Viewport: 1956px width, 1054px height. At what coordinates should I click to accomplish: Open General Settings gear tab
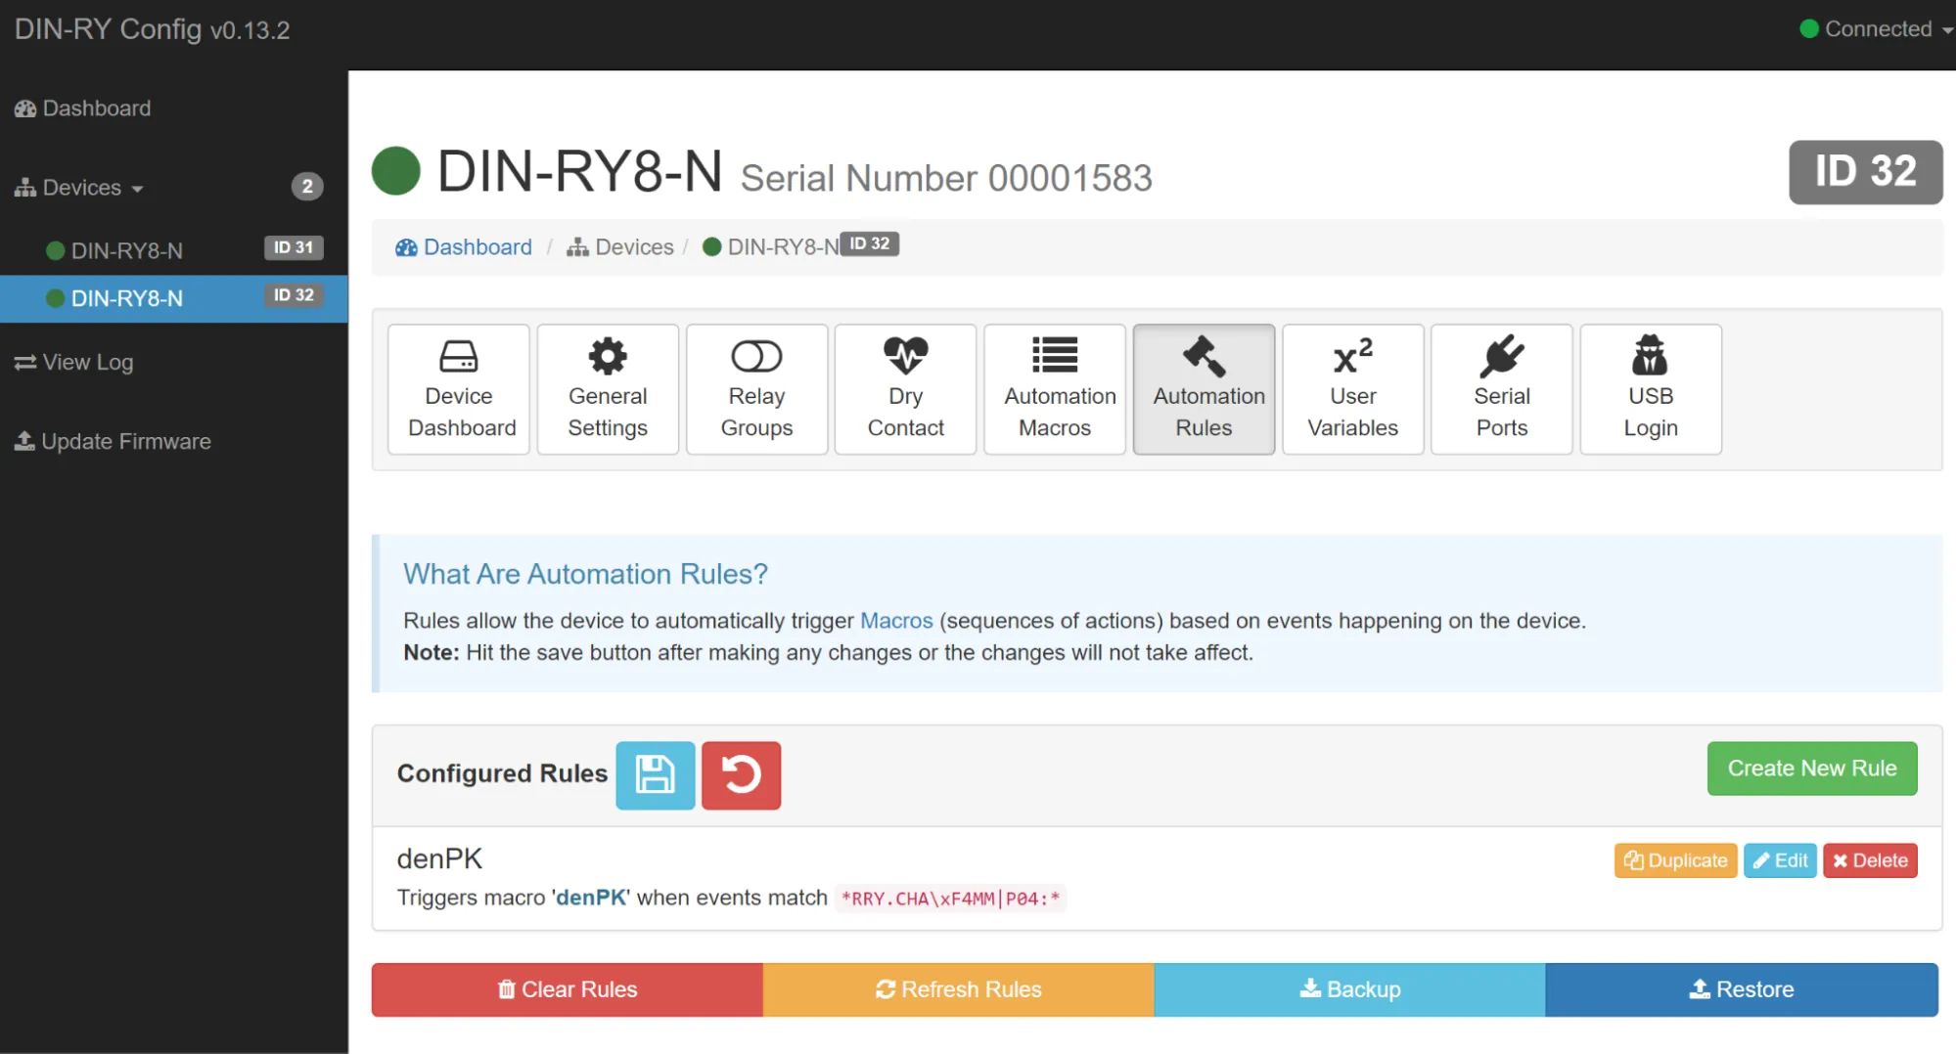point(608,389)
